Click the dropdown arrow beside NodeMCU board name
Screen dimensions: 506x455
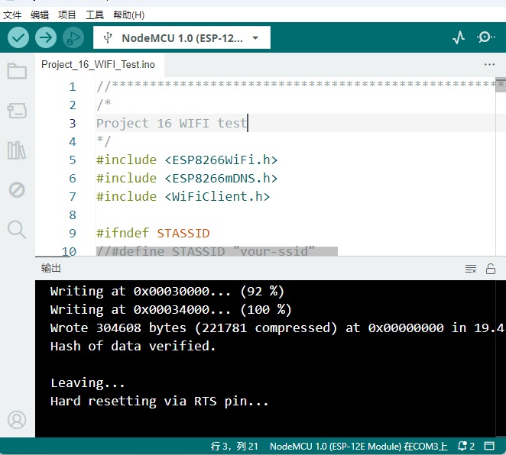click(255, 38)
